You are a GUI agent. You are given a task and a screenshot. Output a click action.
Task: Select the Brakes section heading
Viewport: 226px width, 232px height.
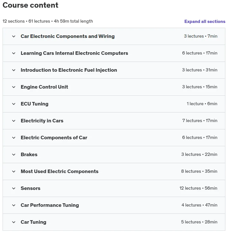point(29,155)
